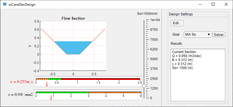The width and height of the screenshot is (233, 107).
Task: Select the 'Q = 0.050 (m3/sec)' result line
Action: pyautogui.click(x=187, y=56)
